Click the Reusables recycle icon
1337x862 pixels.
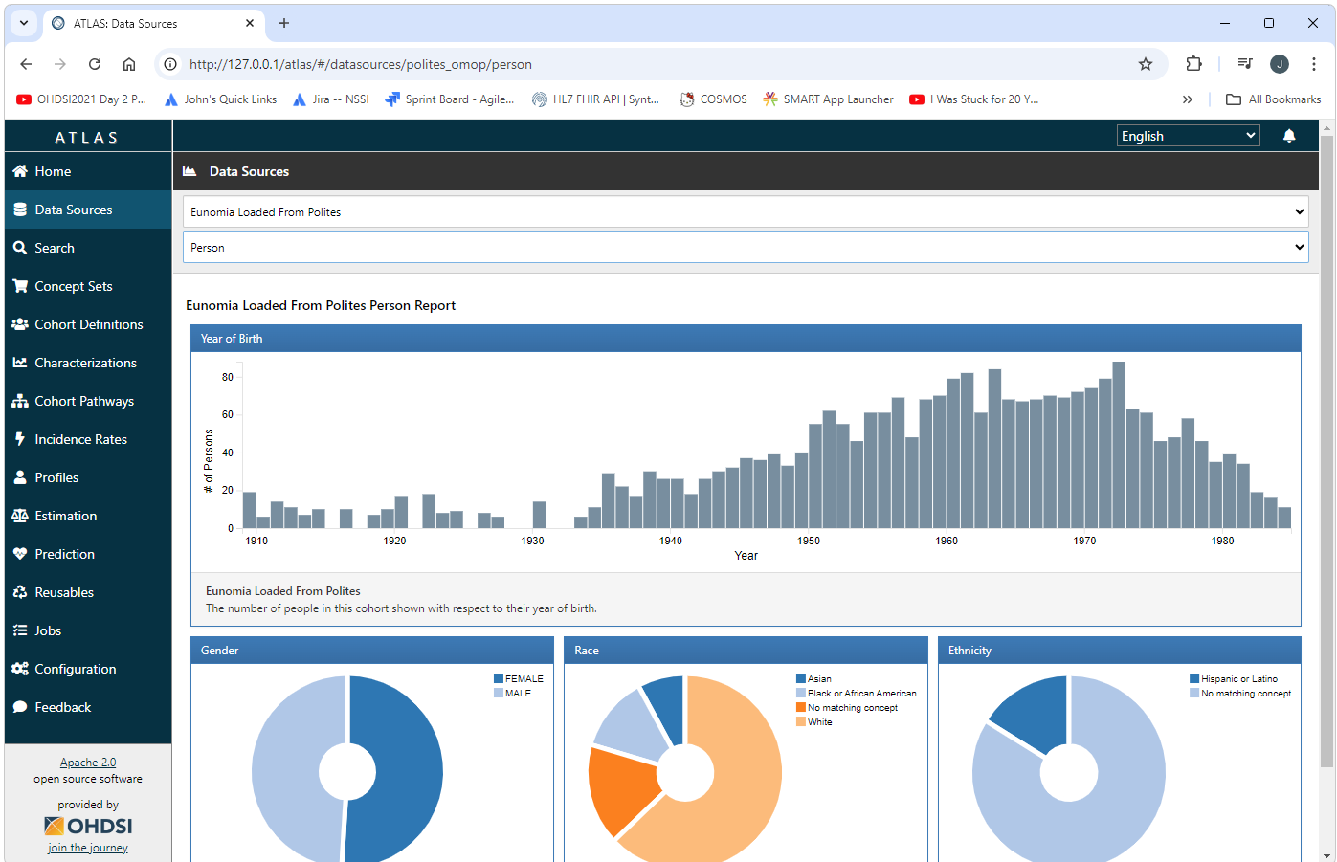pyautogui.click(x=20, y=592)
